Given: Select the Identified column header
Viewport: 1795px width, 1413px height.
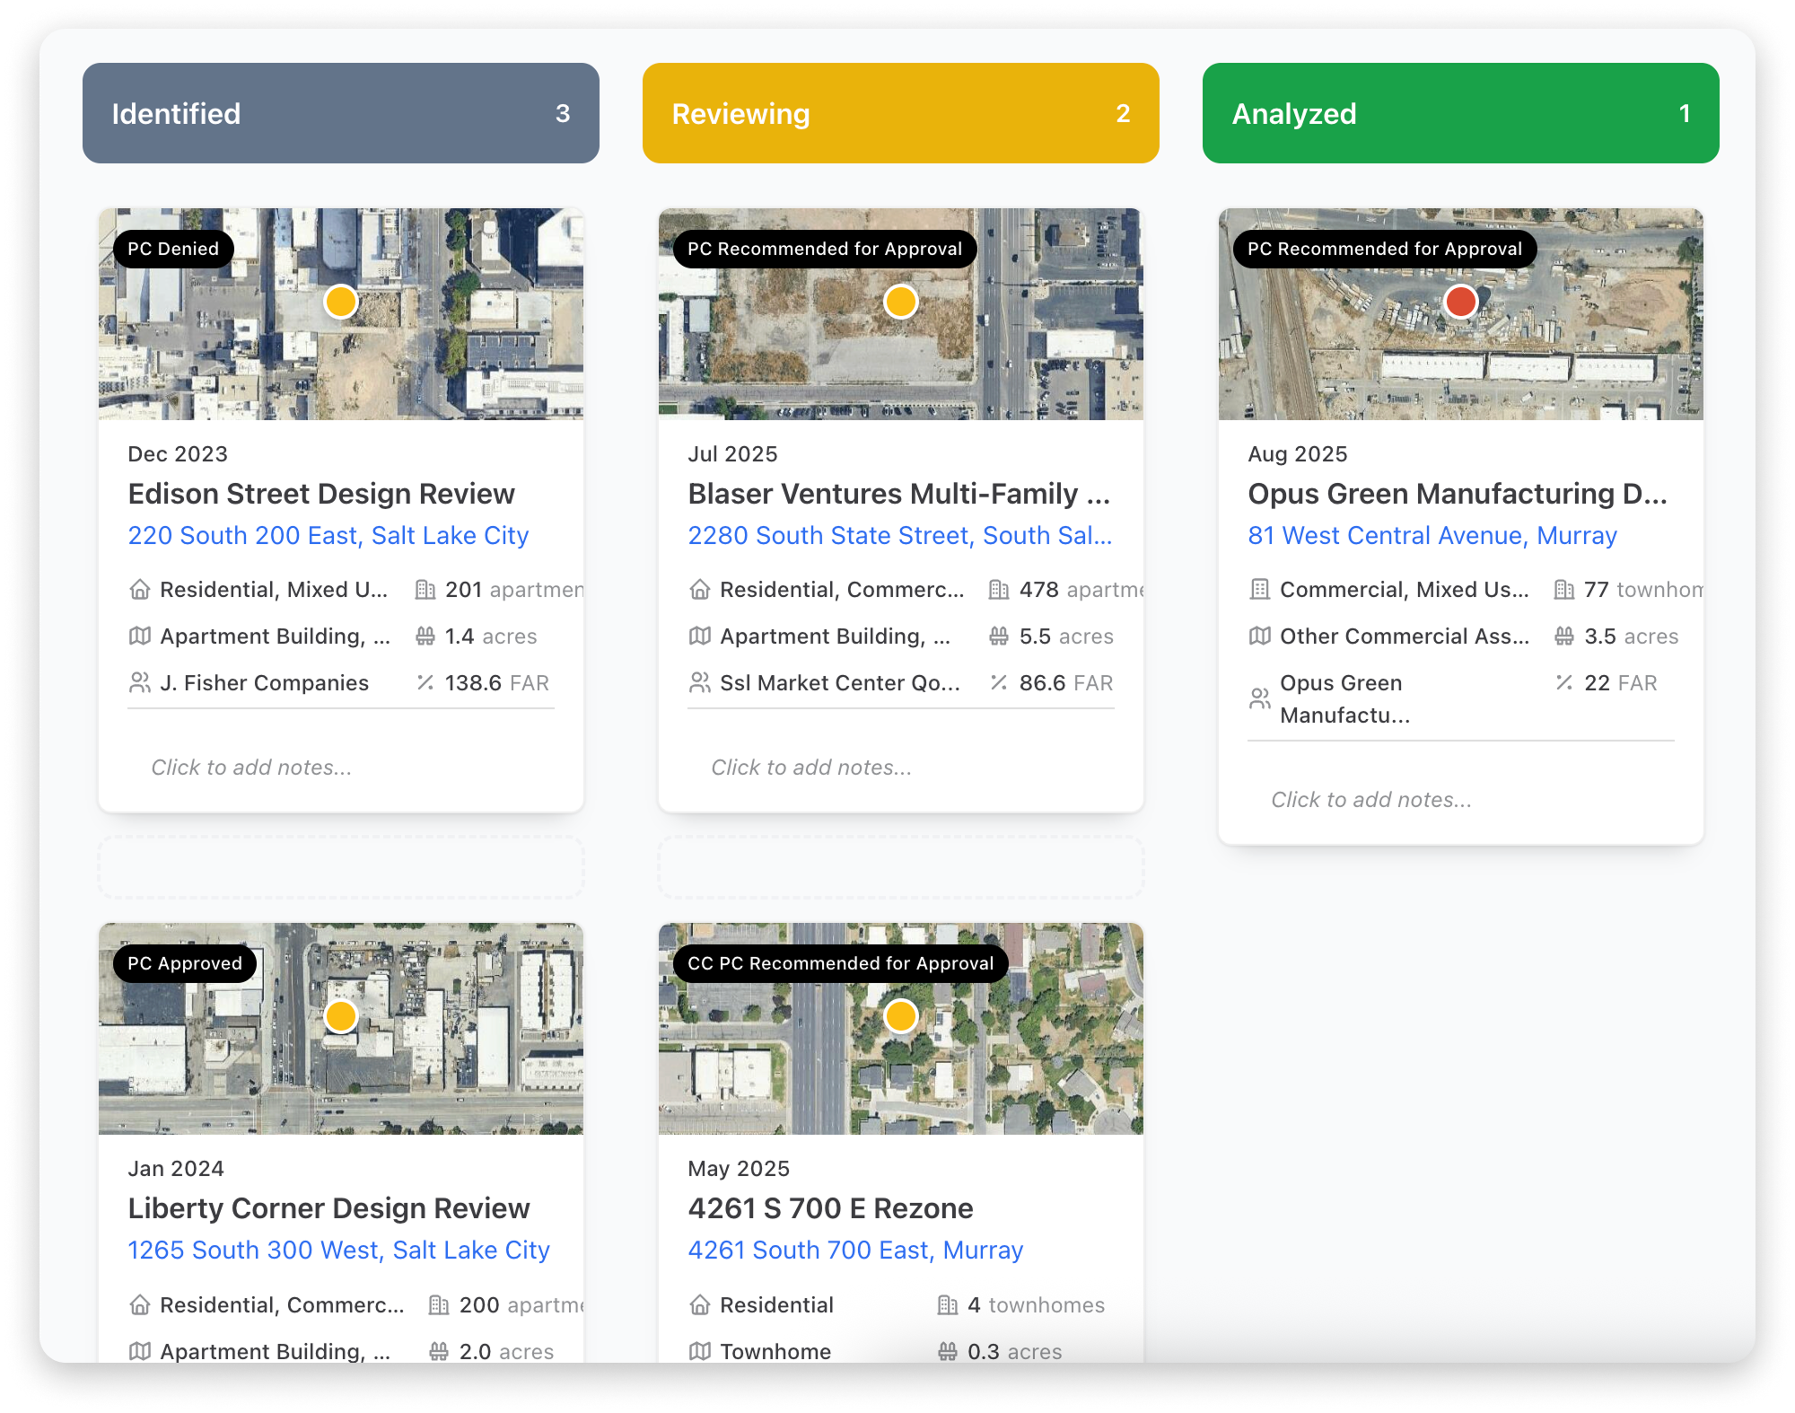Looking at the screenshot, I should tap(341, 113).
